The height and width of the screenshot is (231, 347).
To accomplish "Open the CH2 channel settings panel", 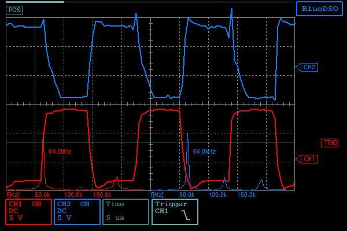I will (x=77, y=212).
